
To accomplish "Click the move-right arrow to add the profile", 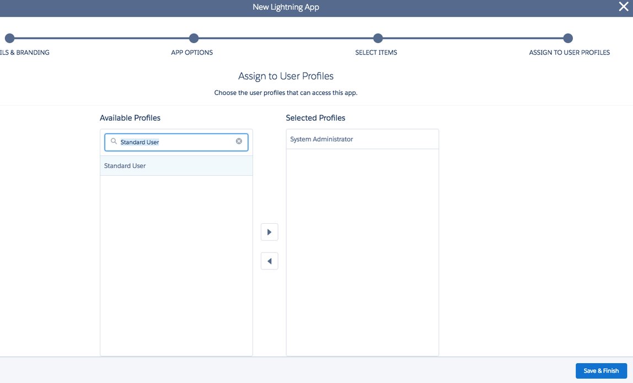I will pos(269,232).
